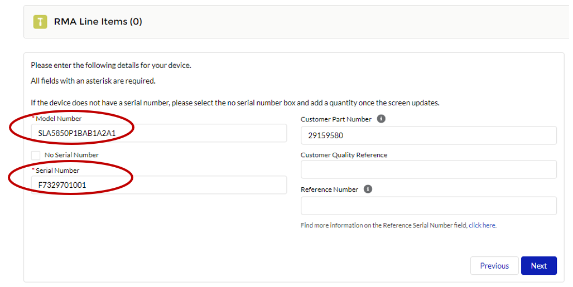
Task: Open the Reference Number info tooltip icon
Action: pyautogui.click(x=368, y=189)
